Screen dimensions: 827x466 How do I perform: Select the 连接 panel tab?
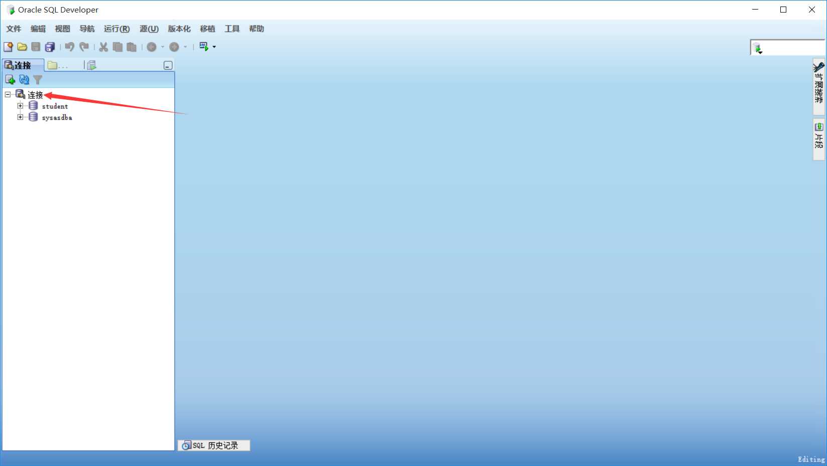click(23, 65)
